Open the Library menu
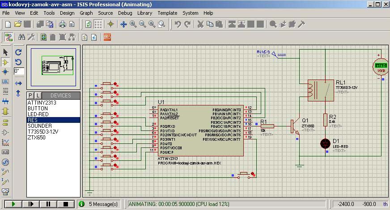The image size is (390, 210). pos(144,13)
